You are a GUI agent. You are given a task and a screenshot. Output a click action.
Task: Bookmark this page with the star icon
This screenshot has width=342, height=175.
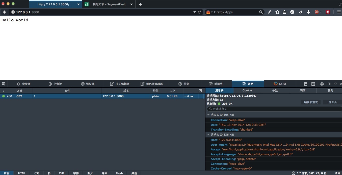pos(277,12)
